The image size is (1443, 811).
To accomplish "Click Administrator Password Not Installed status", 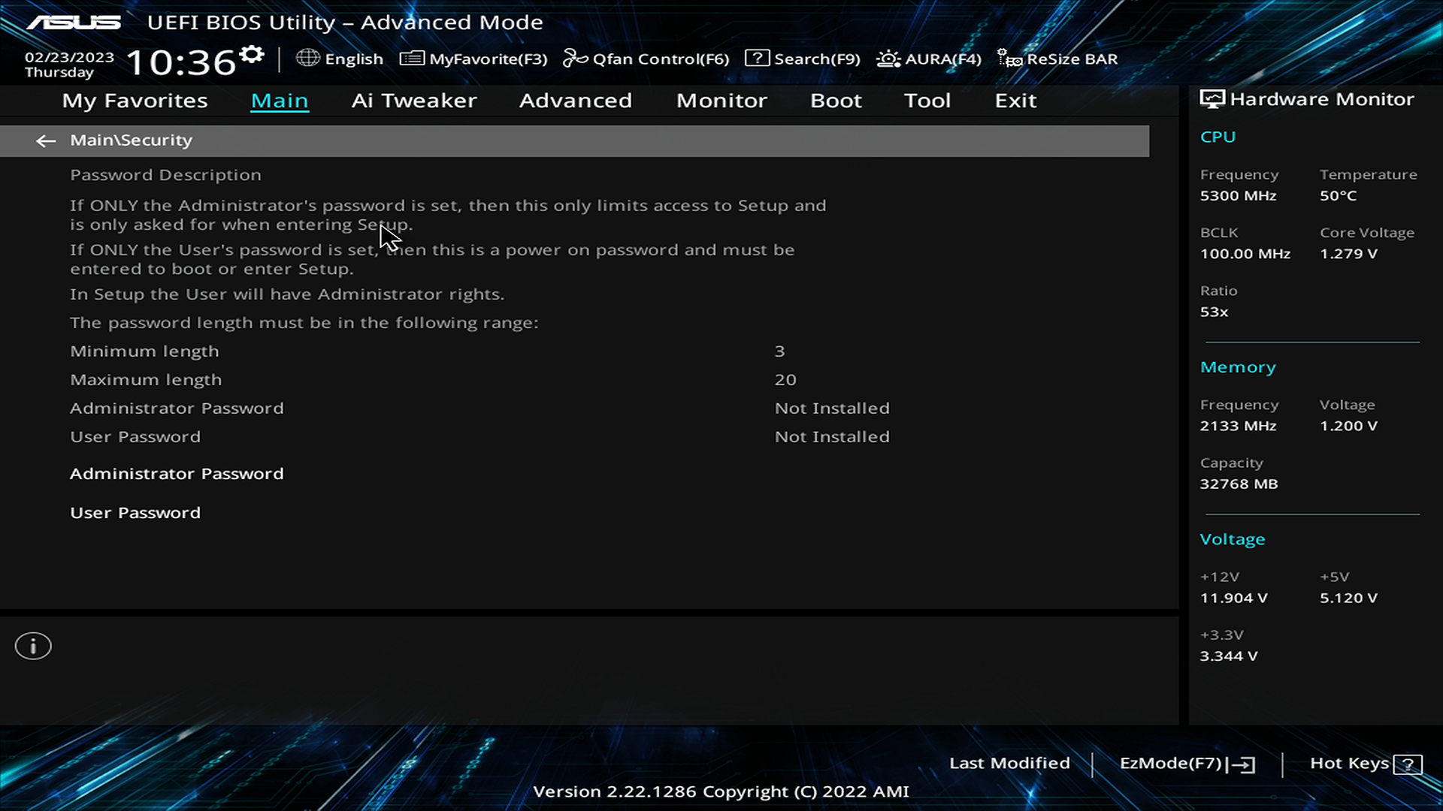I will [832, 409].
